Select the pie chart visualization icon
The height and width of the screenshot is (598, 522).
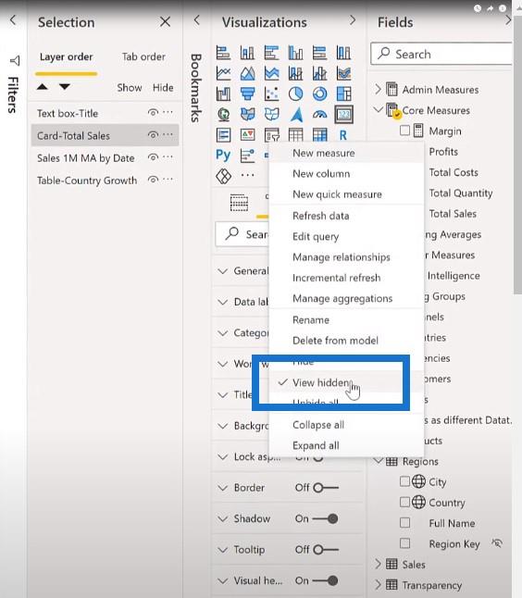(x=295, y=93)
